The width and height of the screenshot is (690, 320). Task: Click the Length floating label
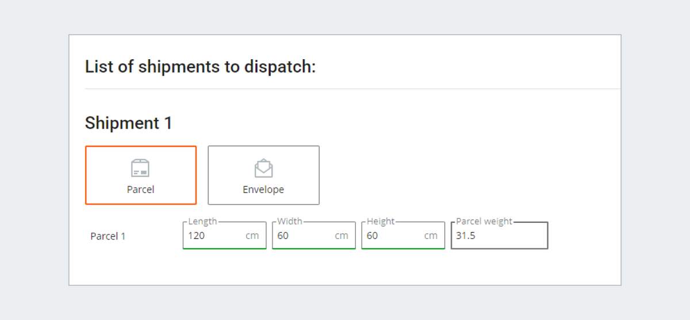click(202, 221)
